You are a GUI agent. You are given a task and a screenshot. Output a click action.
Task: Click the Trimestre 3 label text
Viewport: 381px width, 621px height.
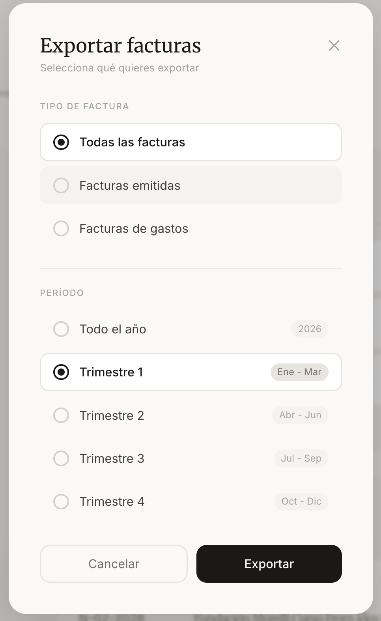112,458
